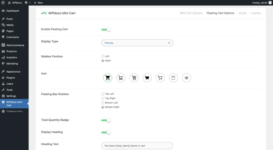Choose the fifth thin-outline cart icon
Image resolution: width=273 pixels, height=150 pixels.
click(x=160, y=78)
